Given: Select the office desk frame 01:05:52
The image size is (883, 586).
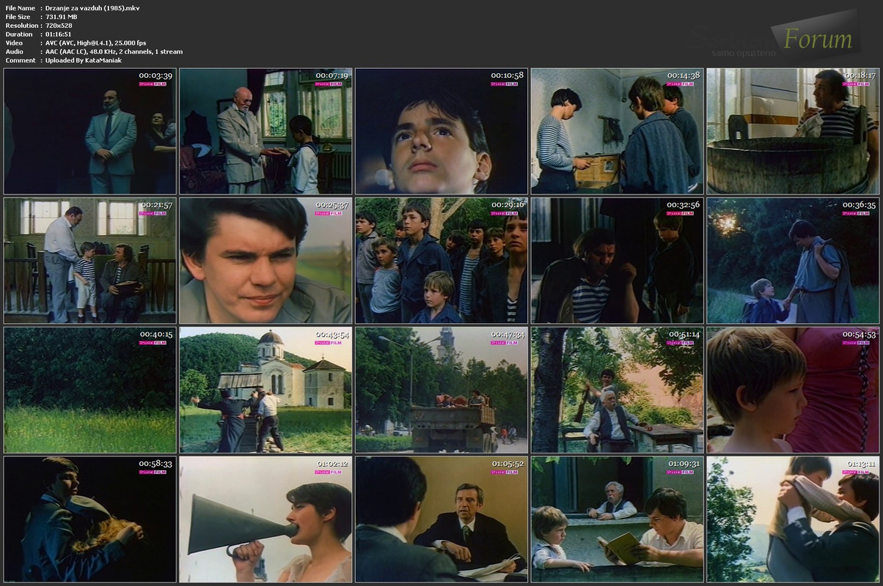Looking at the screenshot, I should tap(441, 519).
